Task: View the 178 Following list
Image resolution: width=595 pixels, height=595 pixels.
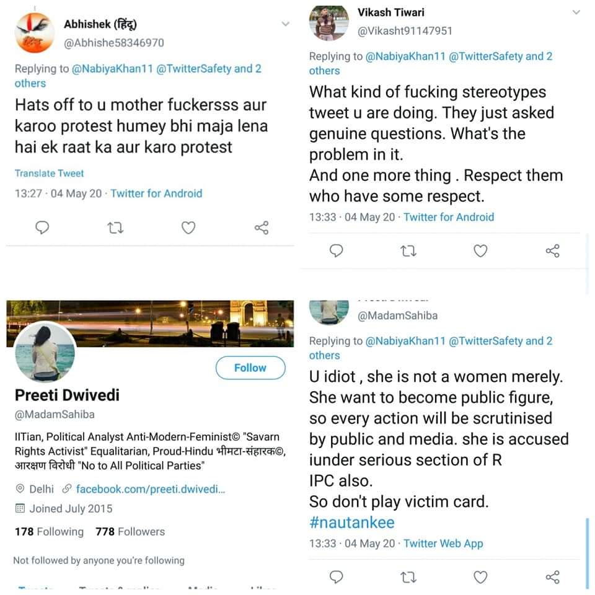Action: click(49, 532)
